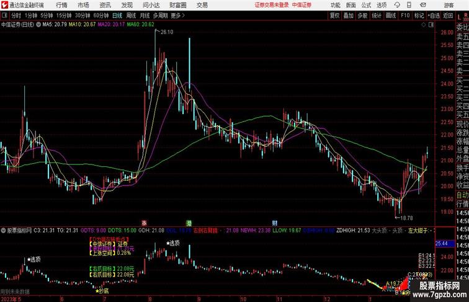This screenshot has width=469, height=302.
Task: Switch to the 5分钟 period
Action: click(x=47, y=16)
